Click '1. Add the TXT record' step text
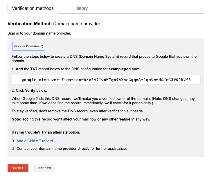The height and width of the screenshot is (180, 214). click(76, 69)
